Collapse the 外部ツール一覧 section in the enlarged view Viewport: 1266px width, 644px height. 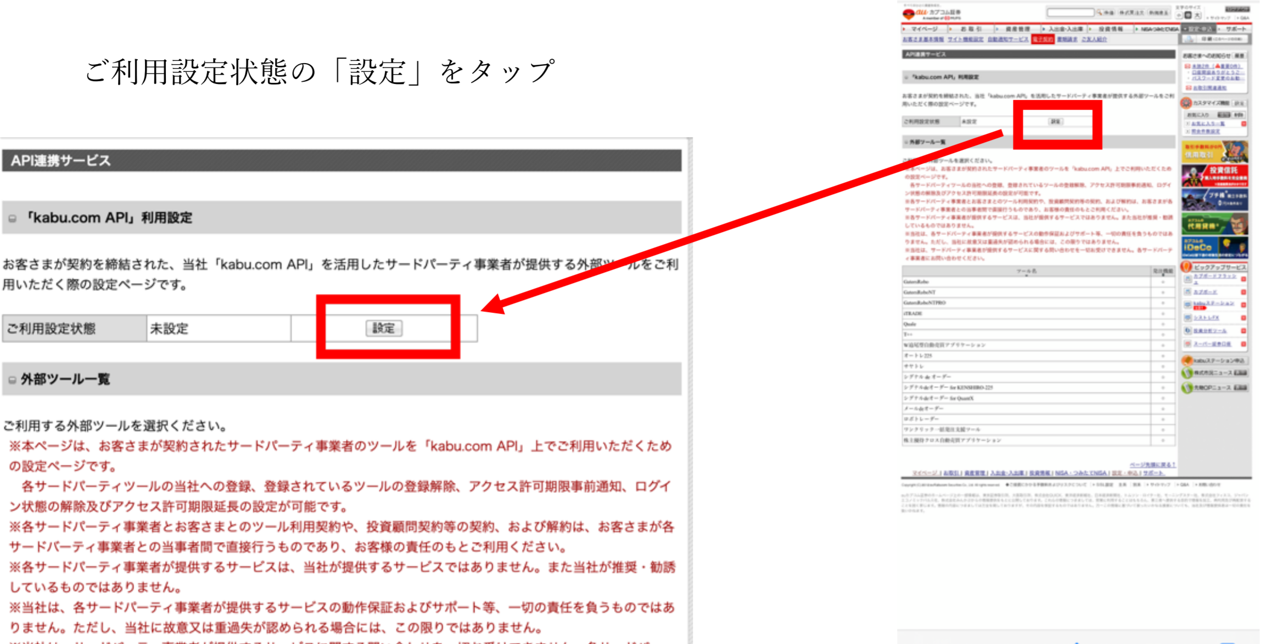pos(12,380)
